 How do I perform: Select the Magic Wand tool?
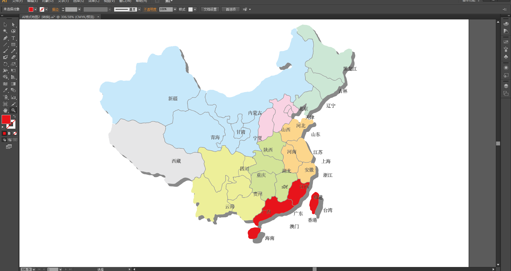click(x=5, y=31)
